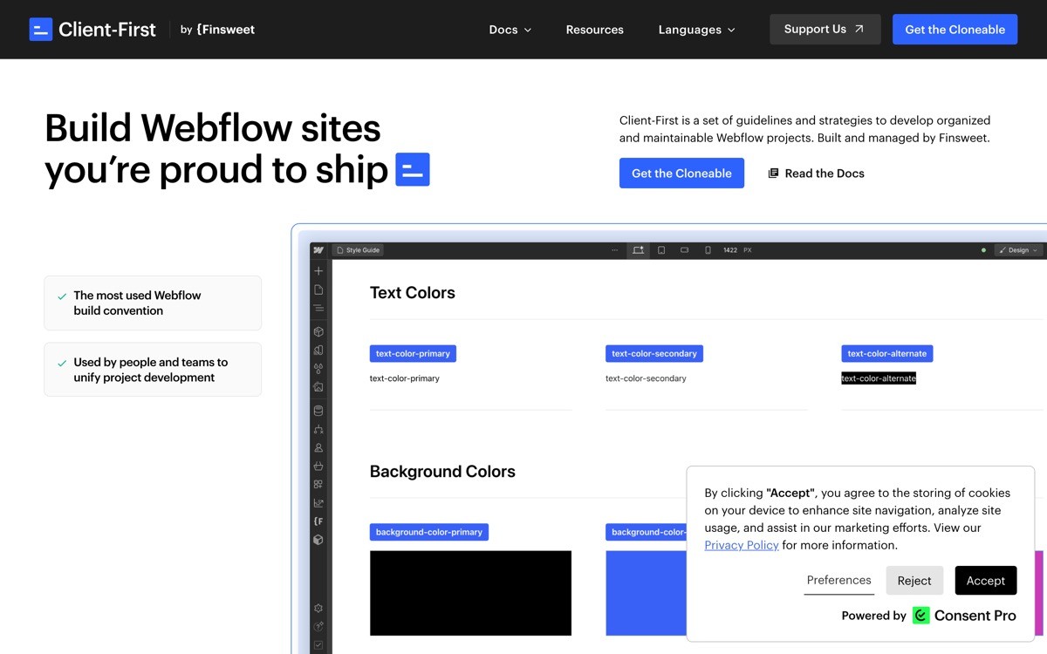The height and width of the screenshot is (654, 1047).
Task: Click the 'Background Colors' heading
Action: pos(442,472)
